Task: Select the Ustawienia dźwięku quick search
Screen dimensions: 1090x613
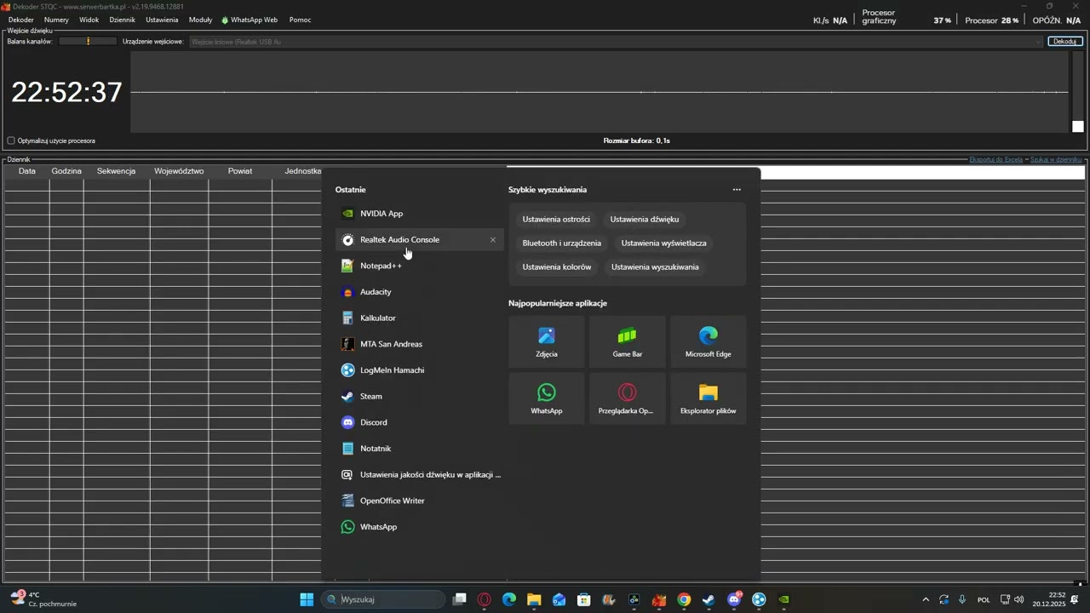Action: coord(645,220)
